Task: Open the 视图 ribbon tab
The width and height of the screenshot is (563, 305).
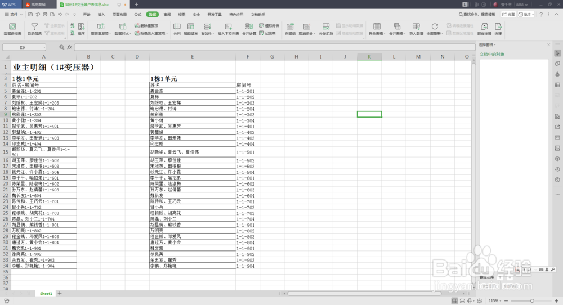Action: click(x=182, y=15)
